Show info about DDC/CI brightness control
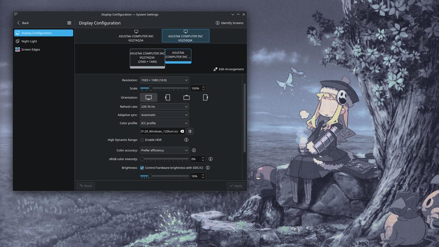 [208, 168]
